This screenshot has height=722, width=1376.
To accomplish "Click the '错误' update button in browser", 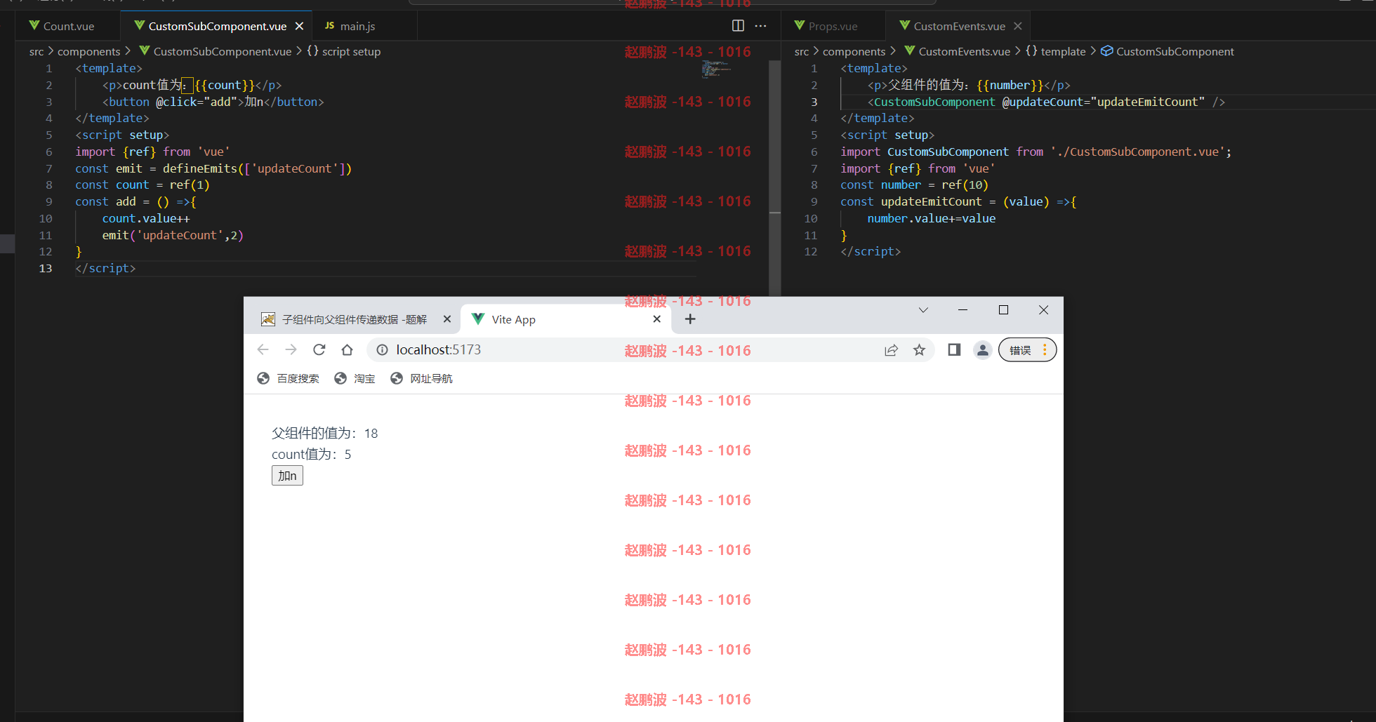I will 1027,349.
